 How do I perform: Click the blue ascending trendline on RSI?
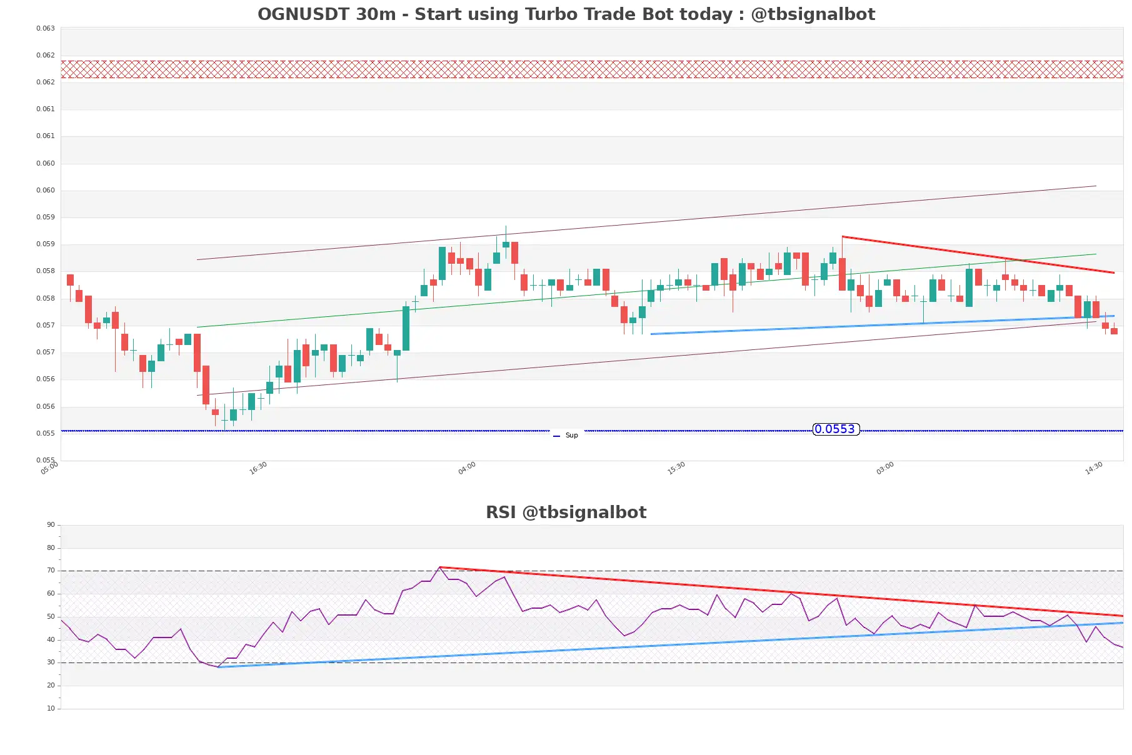(x=671, y=645)
